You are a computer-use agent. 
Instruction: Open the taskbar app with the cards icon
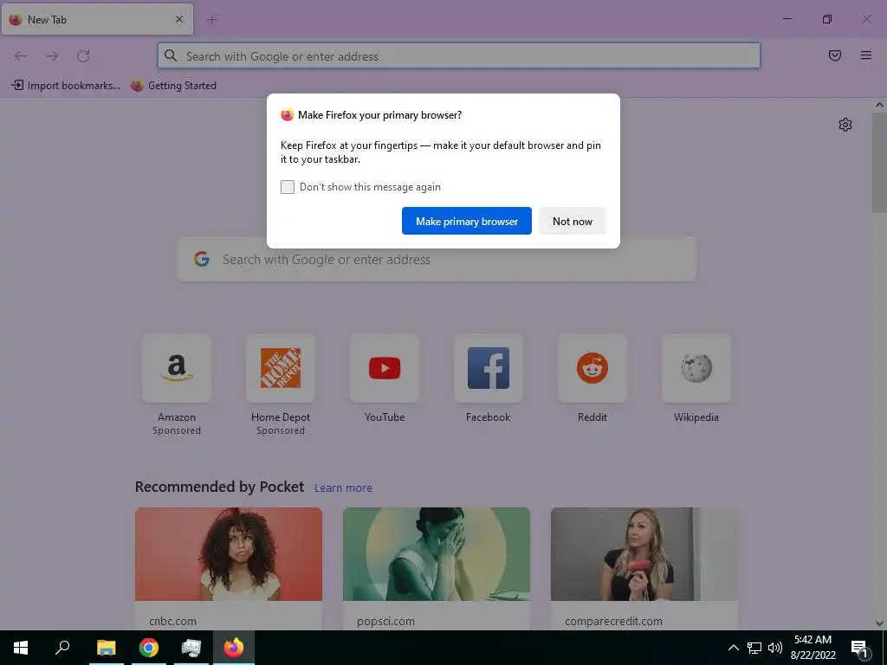coord(191,648)
